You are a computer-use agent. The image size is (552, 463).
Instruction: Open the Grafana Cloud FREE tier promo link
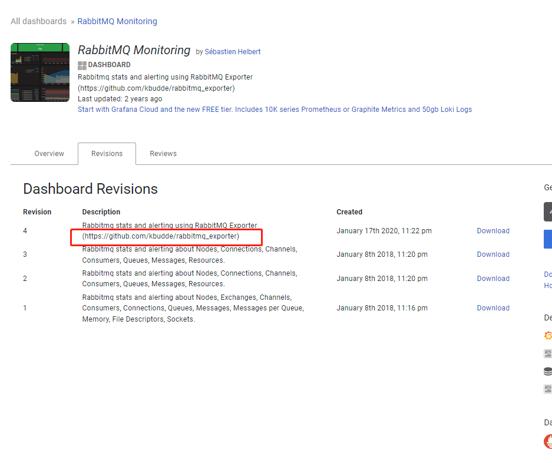(275, 110)
